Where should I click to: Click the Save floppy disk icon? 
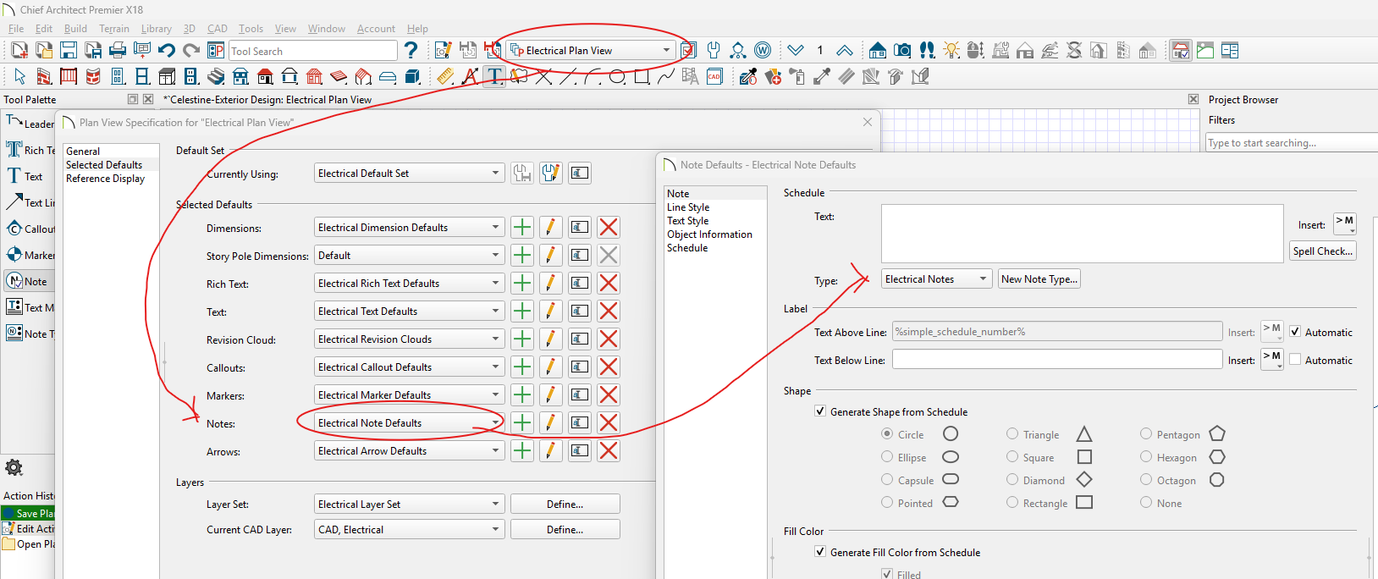coord(69,51)
